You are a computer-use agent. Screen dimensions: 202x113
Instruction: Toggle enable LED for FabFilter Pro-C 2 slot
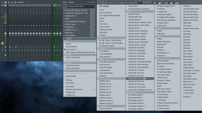94,30
